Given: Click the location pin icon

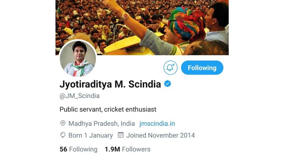Looking at the screenshot, I should (x=63, y=123).
